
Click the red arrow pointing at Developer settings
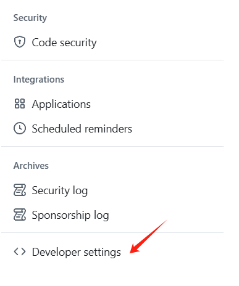tap(148, 237)
